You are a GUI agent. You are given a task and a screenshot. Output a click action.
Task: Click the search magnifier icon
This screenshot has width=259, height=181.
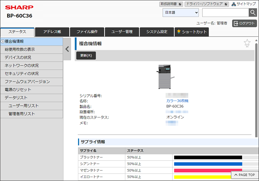(253, 13)
